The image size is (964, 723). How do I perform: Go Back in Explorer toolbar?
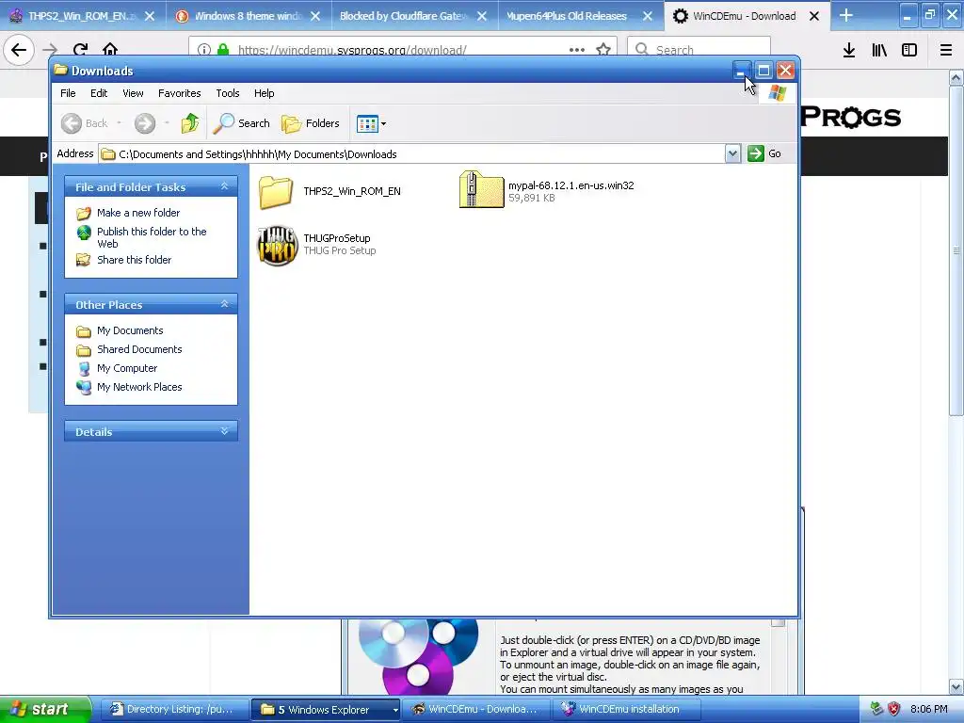coord(85,123)
